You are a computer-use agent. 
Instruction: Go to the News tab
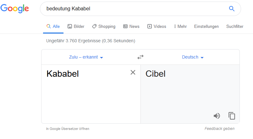(x=131, y=26)
